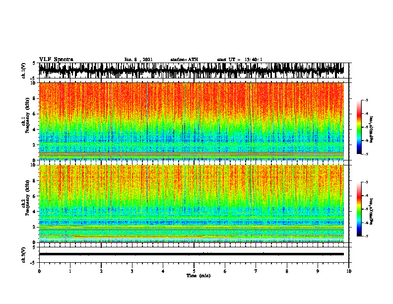Click the "-3" label on ch.1 color scale

coord(366,100)
